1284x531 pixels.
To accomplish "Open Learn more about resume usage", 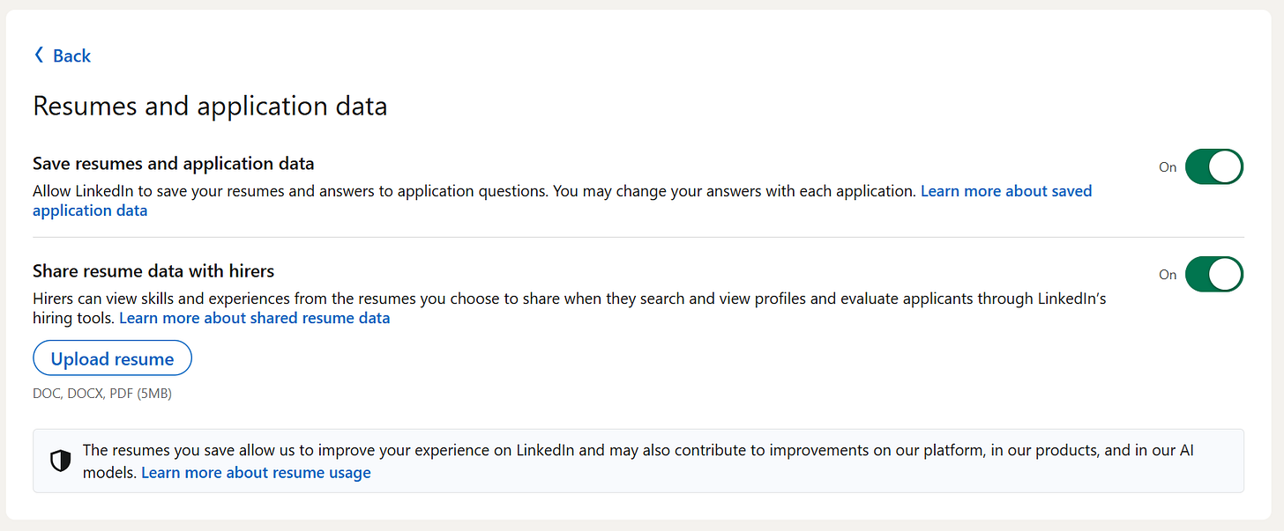I will [x=256, y=472].
